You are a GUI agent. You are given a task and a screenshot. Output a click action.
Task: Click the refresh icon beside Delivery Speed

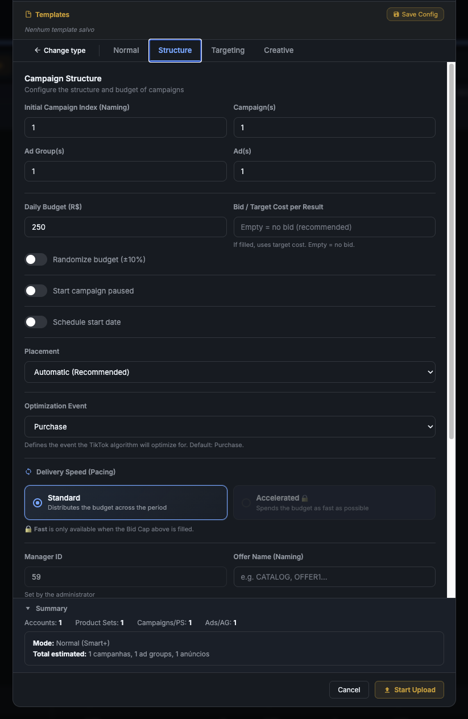pyautogui.click(x=28, y=472)
